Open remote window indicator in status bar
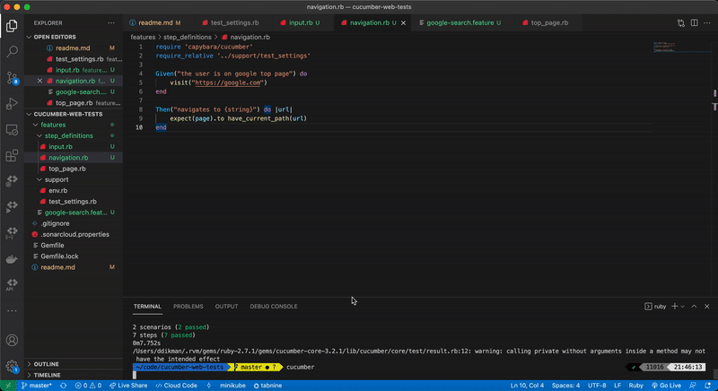The height and width of the screenshot is (391, 718). point(8,386)
